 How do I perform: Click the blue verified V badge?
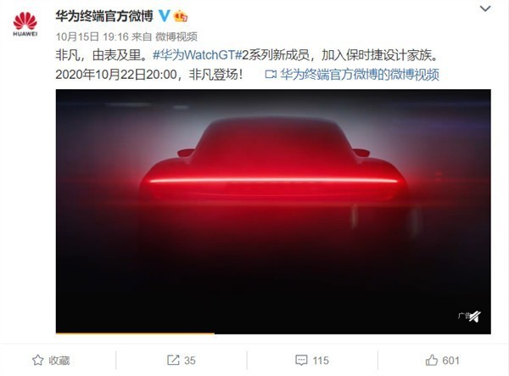(165, 15)
